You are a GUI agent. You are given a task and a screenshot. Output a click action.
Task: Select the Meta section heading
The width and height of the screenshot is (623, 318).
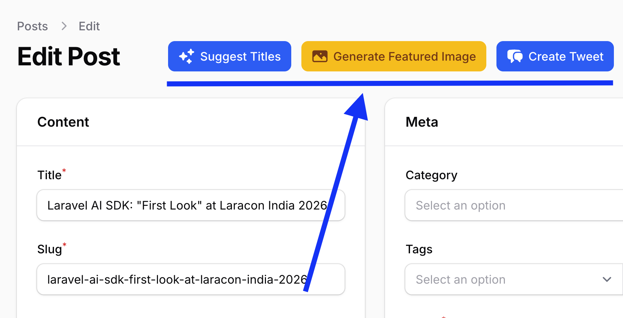(x=422, y=122)
